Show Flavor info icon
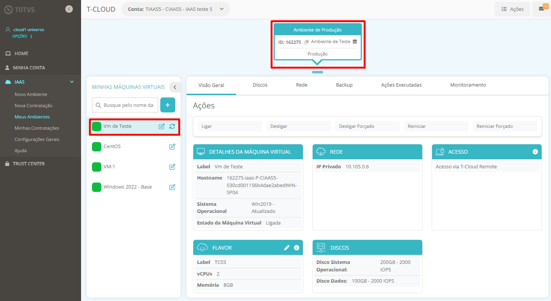The height and width of the screenshot is (301, 551). coord(297,248)
